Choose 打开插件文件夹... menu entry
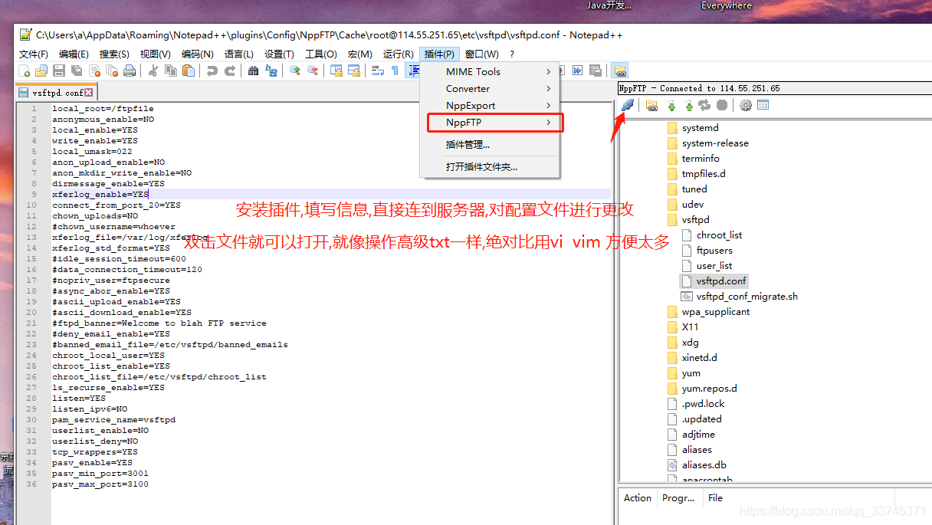932x525 pixels. [x=491, y=166]
